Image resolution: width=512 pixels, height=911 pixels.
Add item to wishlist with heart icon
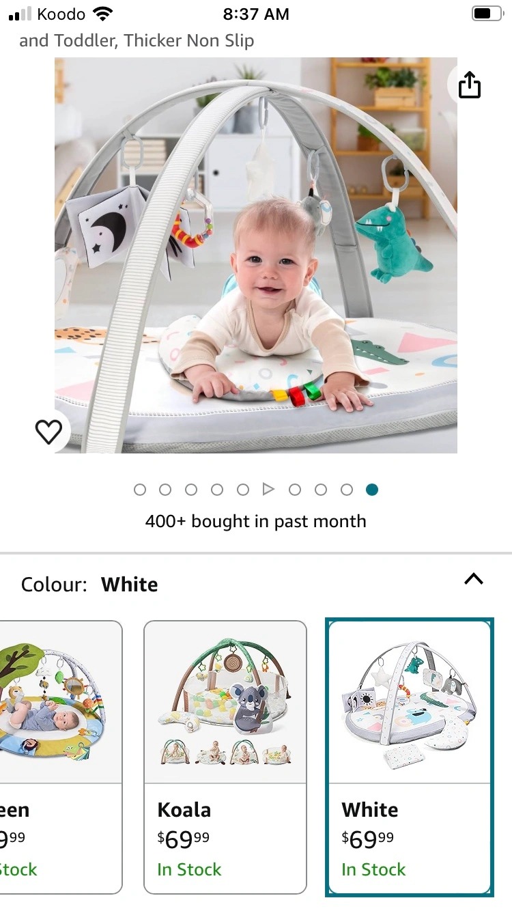[48, 431]
